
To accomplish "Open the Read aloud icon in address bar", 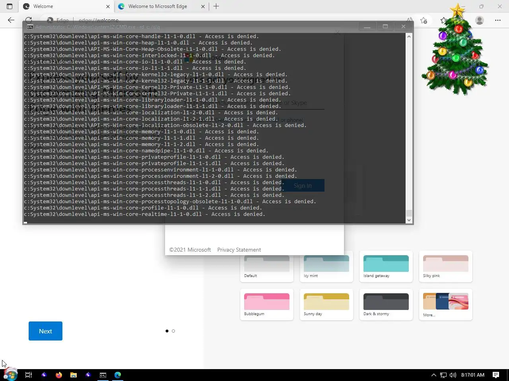I will pos(409,20).
